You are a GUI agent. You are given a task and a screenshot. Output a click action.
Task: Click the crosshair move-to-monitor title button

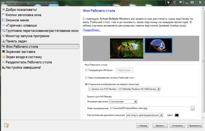[x=174, y=2]
